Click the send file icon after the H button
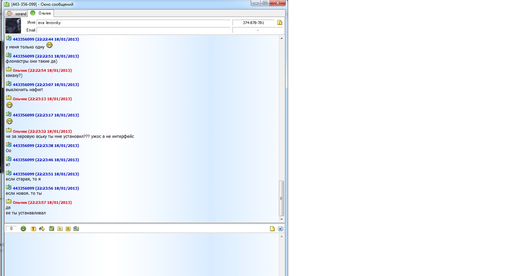The height and width of the screenshot is (276, 508). pos(76,229)
